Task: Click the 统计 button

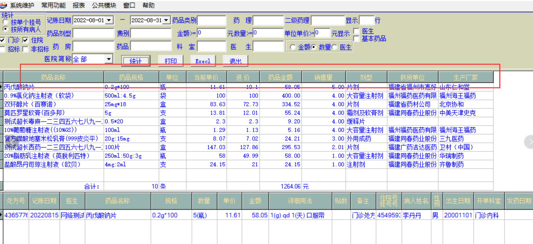Action: click(136, 61)
